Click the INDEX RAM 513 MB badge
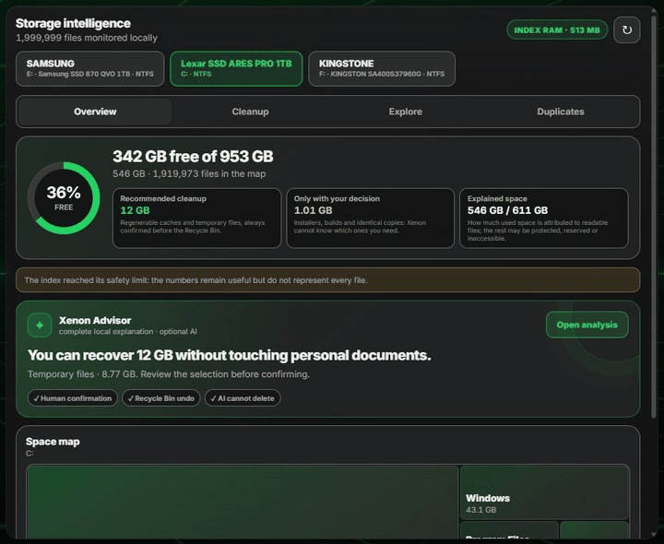The image size is (664, 544). [557, 30]
